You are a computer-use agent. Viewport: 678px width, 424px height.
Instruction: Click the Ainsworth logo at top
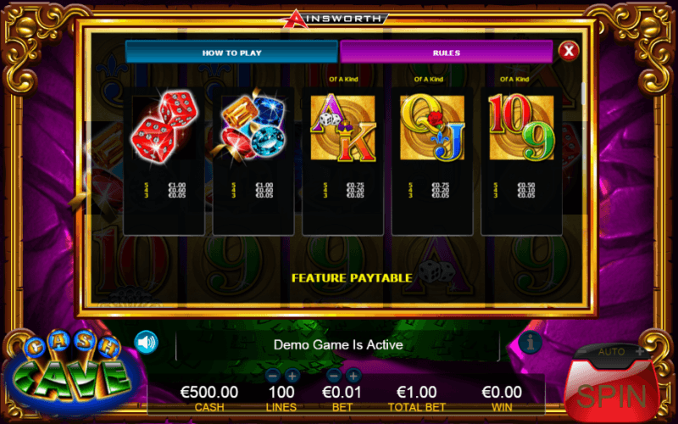(x=335, y=19)
